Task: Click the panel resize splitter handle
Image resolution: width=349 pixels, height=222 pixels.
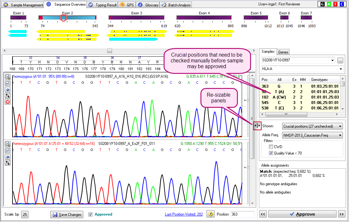Action: click(x=257, y=126)
